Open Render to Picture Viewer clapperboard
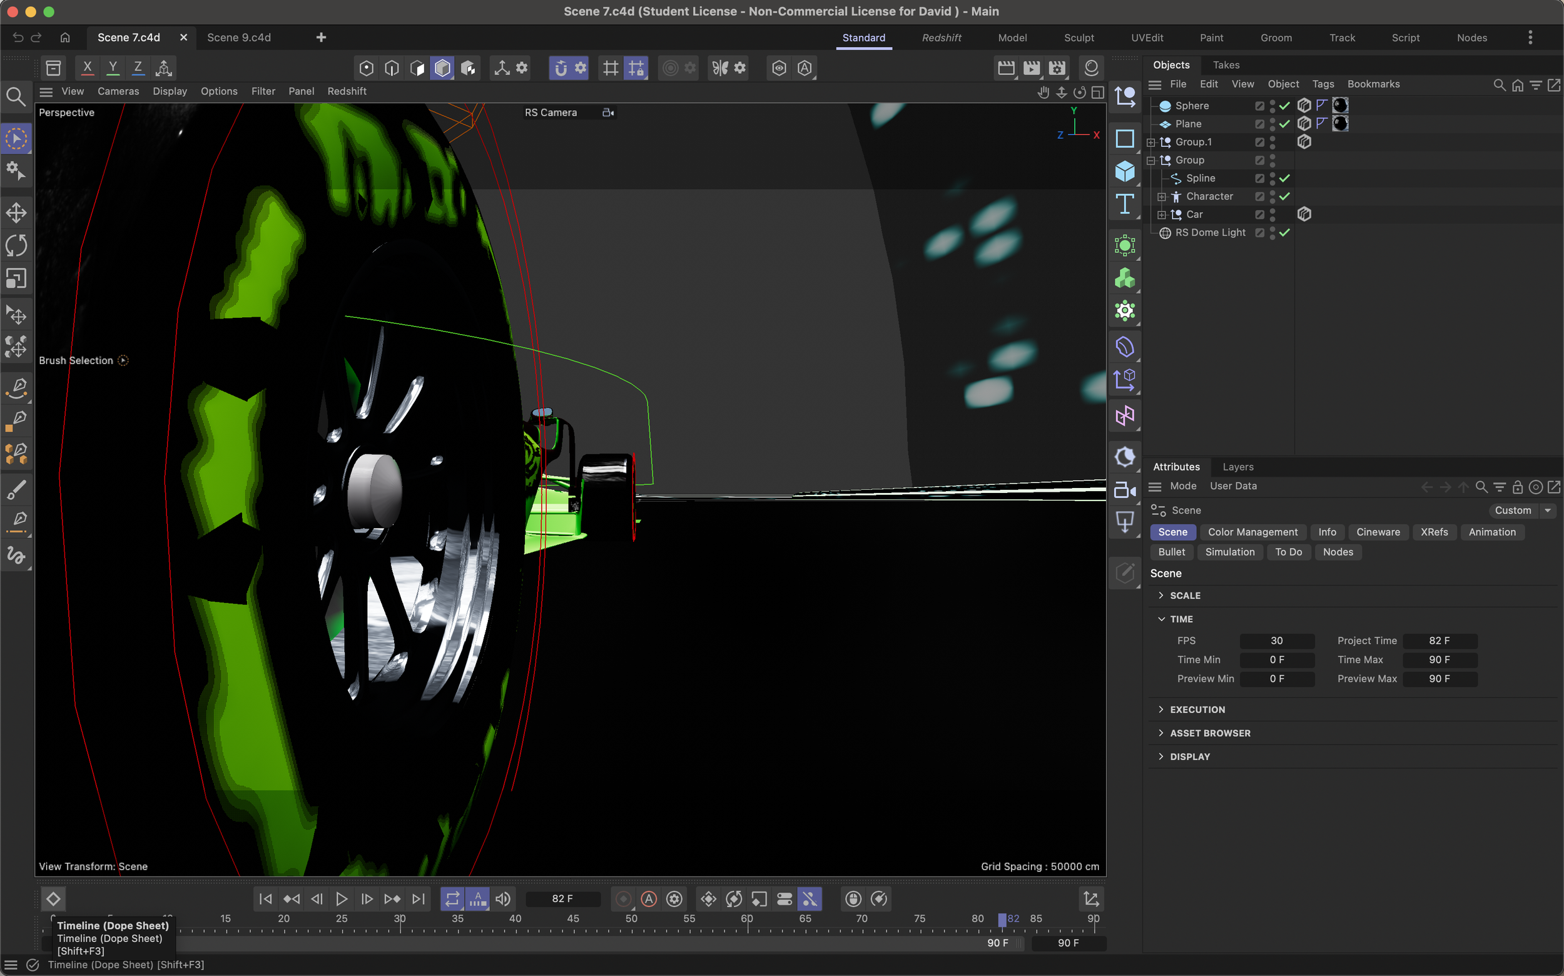Viewport: 1564px width, 976px height. pyautogui.click(x=1032, y=68)
